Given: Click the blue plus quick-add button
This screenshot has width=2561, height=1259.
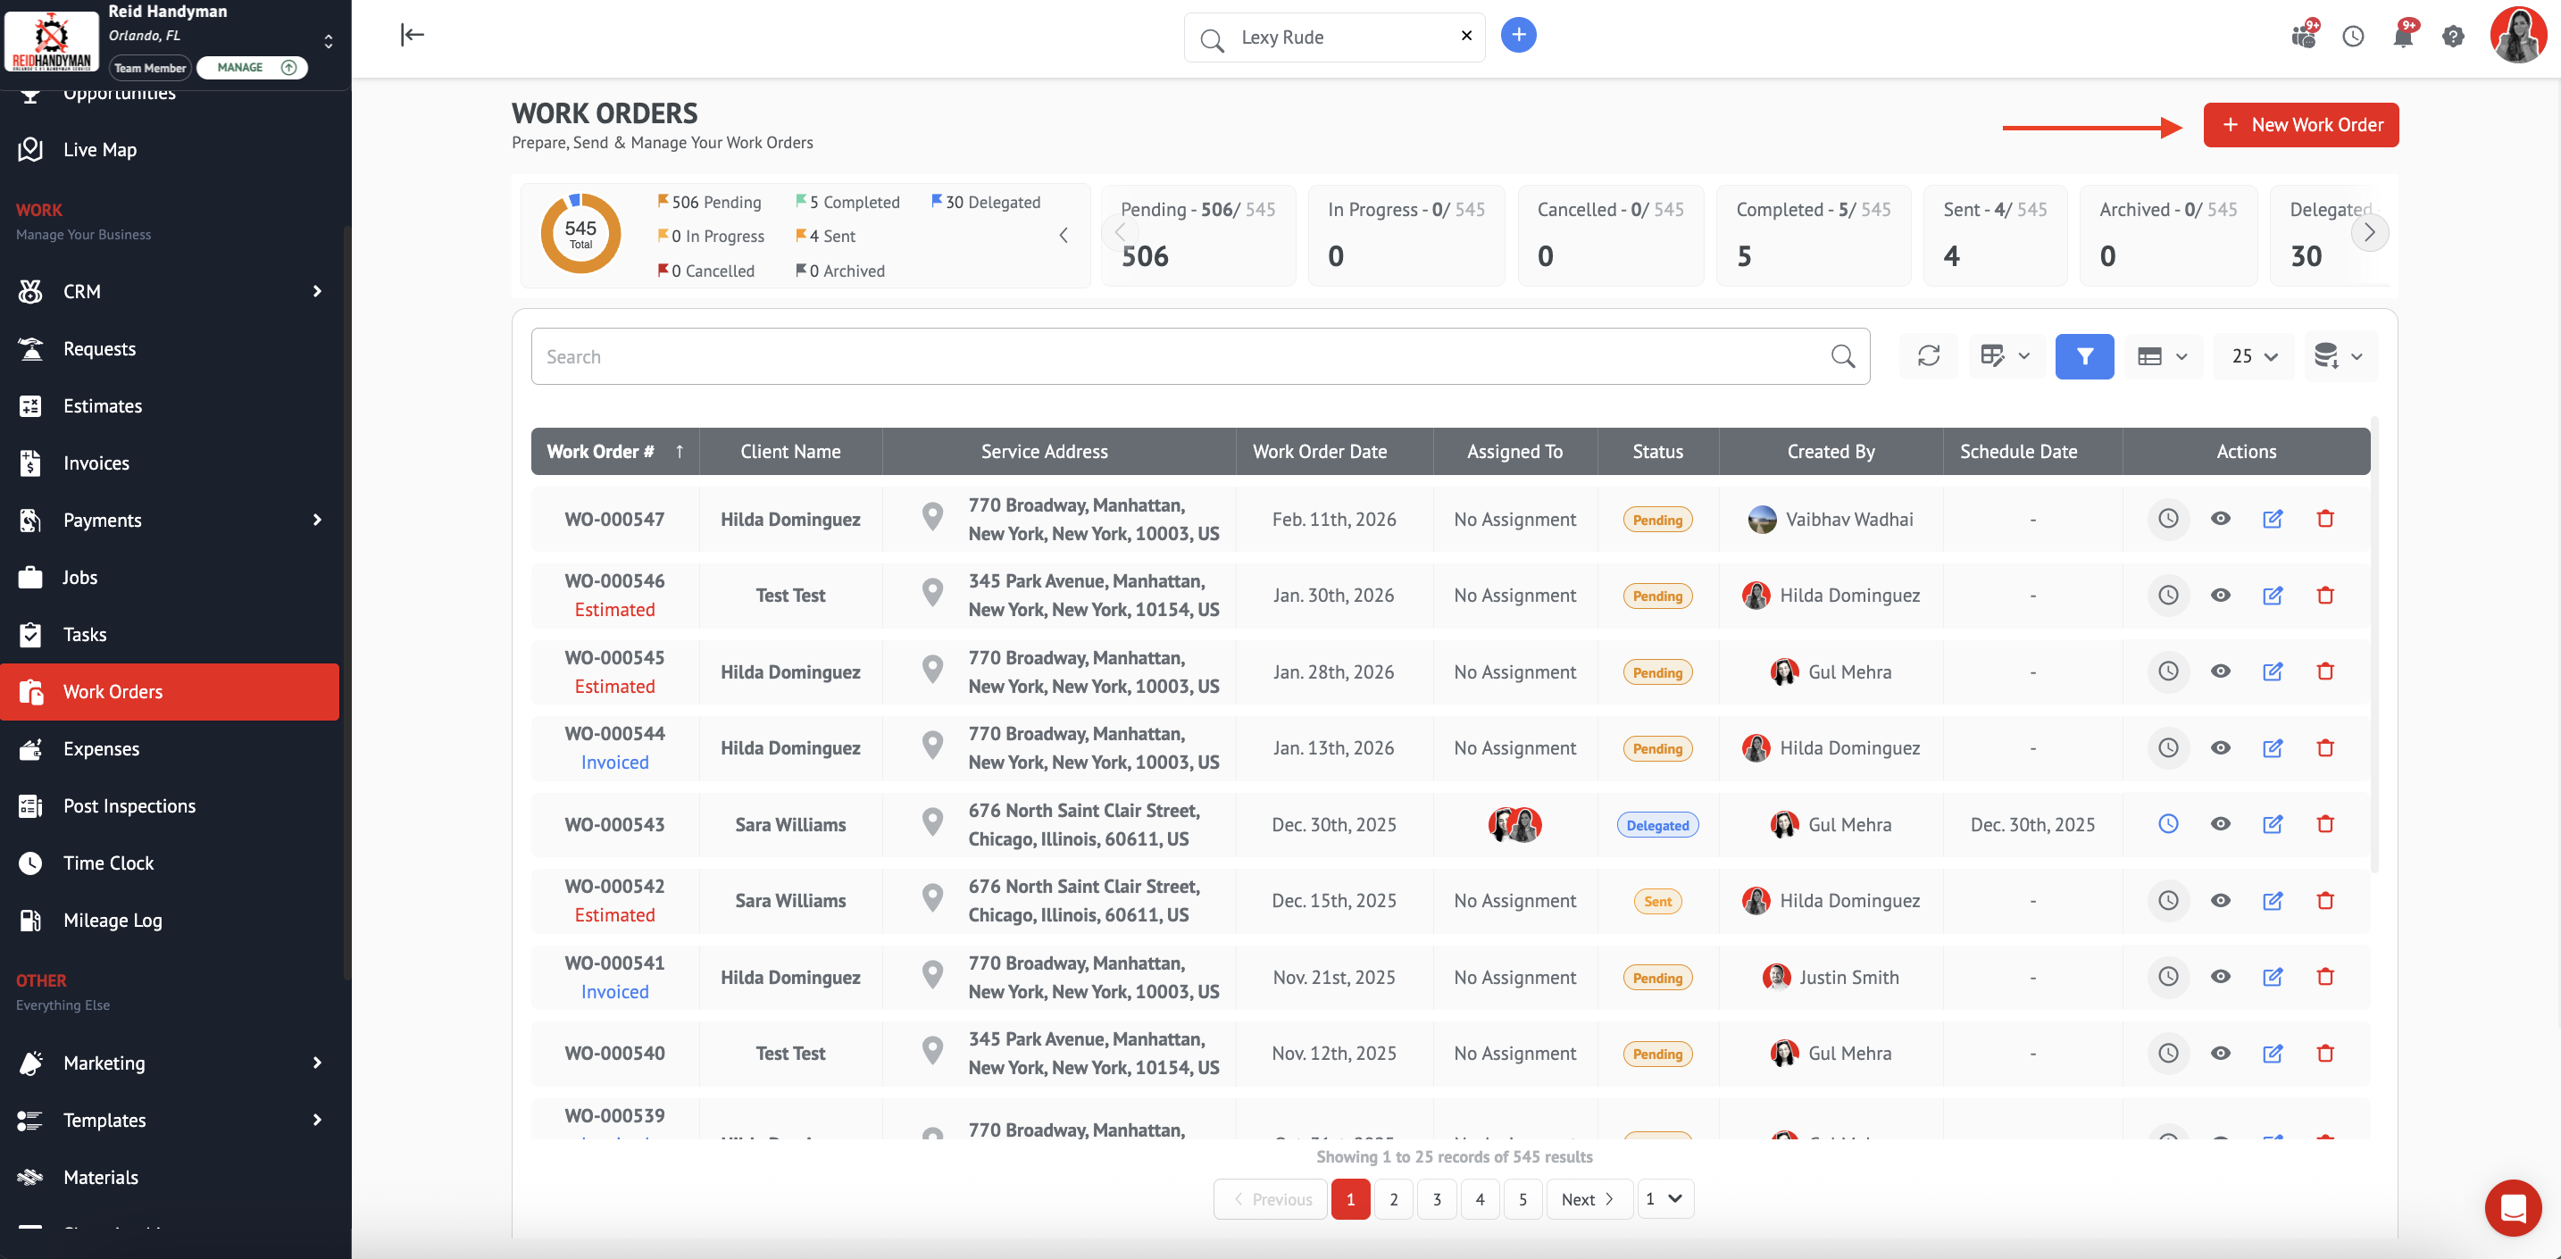Looking at the screenshot, I should pyautogui.click(x=1517, y=36).
